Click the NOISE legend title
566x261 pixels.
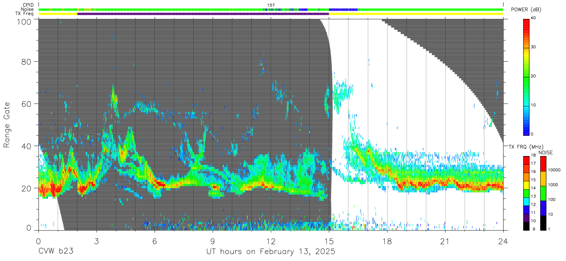tap(545, 152)
